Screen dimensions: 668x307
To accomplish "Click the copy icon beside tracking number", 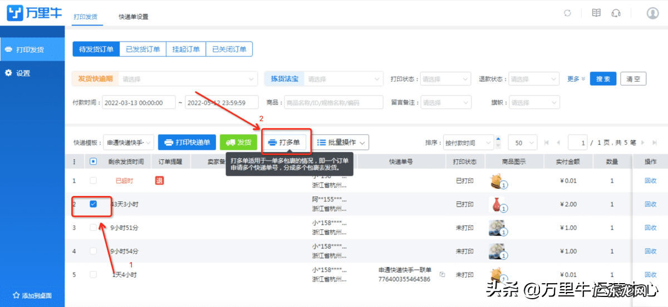I will click(x=442, y=274).
